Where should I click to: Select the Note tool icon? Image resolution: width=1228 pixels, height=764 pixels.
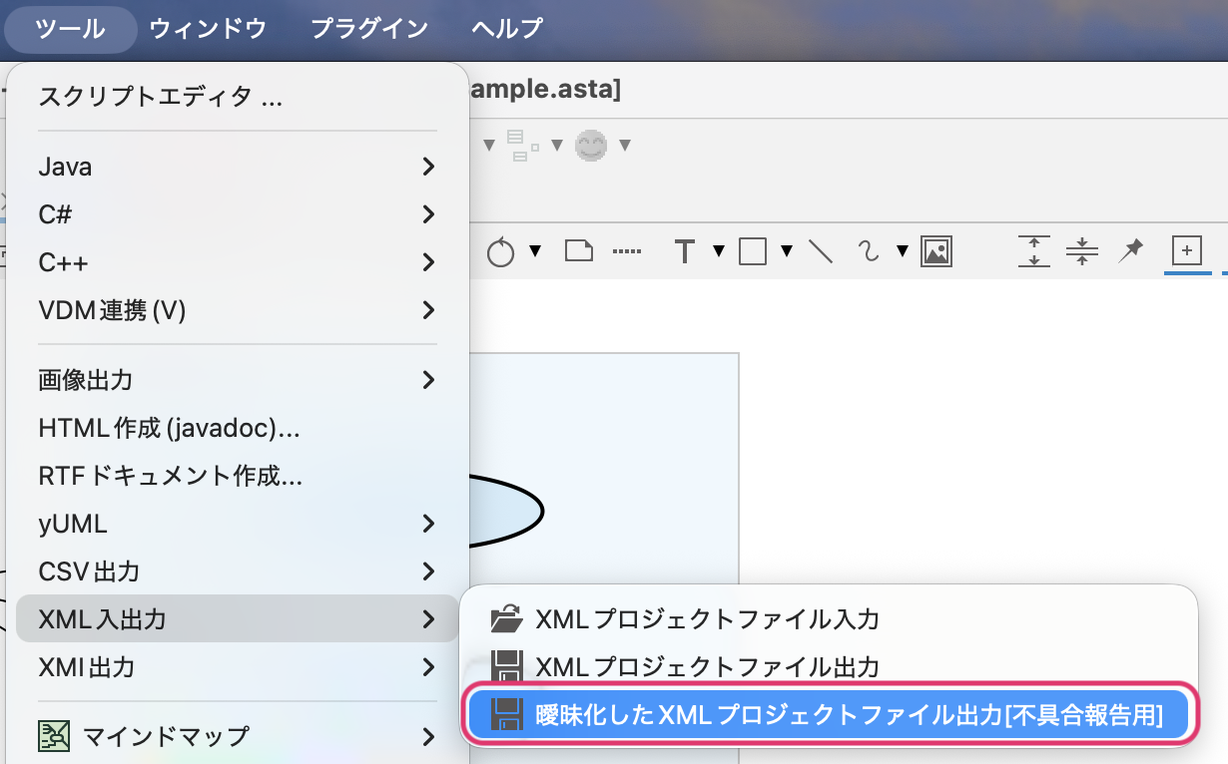point(579,250)
